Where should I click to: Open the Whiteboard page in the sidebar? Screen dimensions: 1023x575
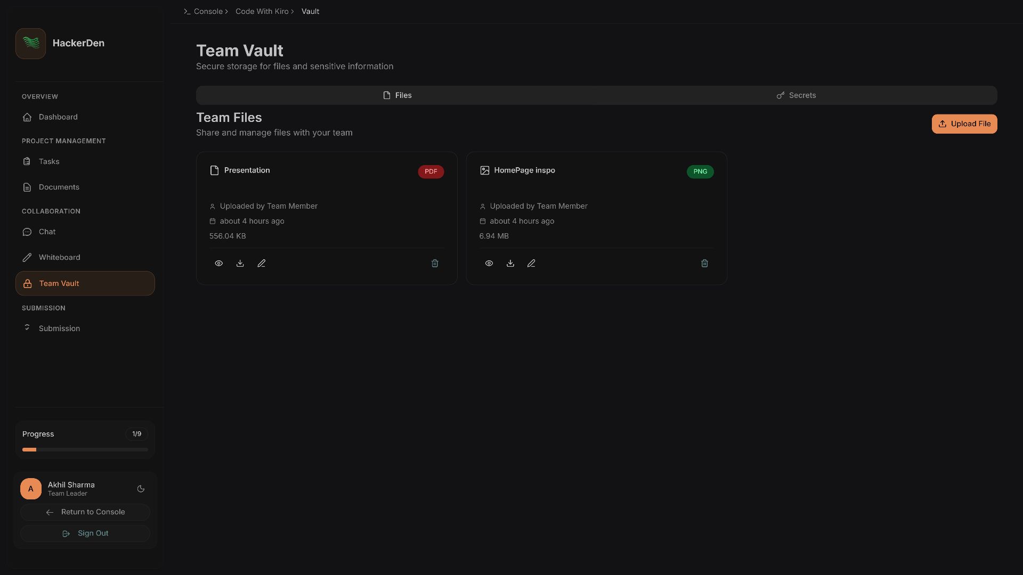coord(59,258)
